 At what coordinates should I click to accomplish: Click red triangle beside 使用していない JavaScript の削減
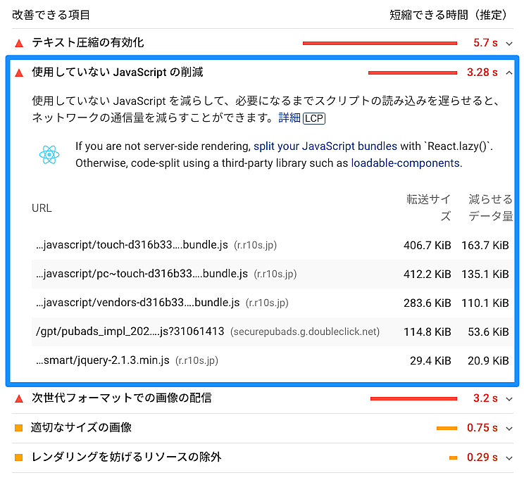pyautogui.click(x=19, y=72)
